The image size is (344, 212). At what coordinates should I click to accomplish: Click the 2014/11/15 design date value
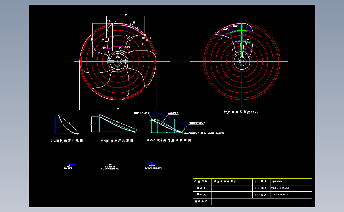point(280,194)
